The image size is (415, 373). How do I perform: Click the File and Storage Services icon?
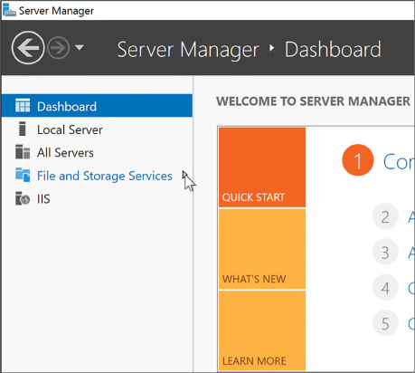pos(23,175)
